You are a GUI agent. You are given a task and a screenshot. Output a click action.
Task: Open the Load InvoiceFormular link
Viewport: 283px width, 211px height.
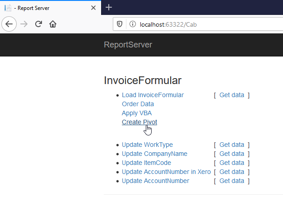pyautogui.click(x=153, y=95)
